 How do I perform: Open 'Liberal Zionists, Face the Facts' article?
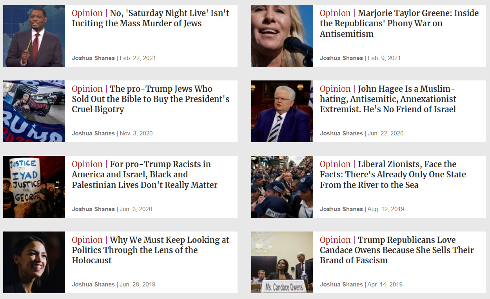[x=393, y=174]
